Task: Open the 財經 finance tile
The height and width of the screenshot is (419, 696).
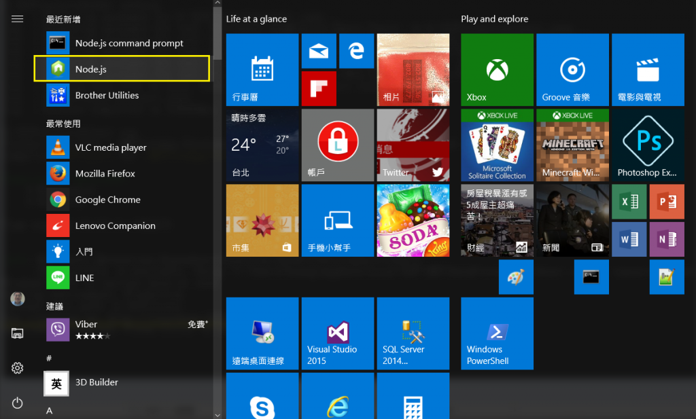Action: 497,220
